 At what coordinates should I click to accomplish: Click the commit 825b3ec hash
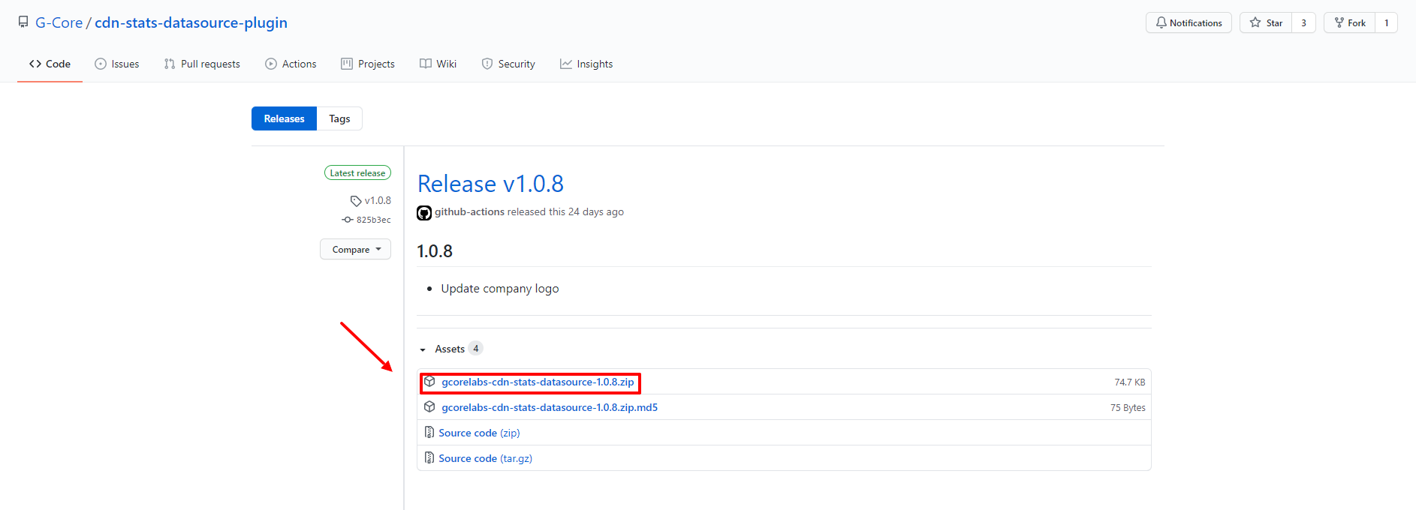click(373, 220)
